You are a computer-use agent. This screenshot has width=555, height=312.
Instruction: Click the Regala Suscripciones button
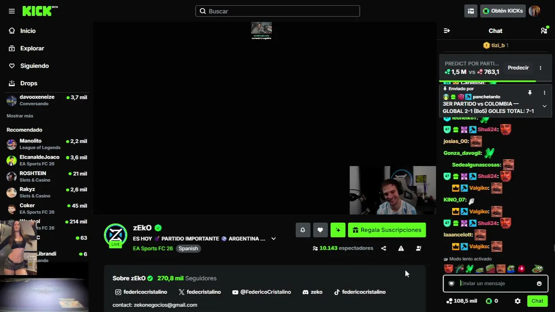pyautogui.click(x=387, y=230)
